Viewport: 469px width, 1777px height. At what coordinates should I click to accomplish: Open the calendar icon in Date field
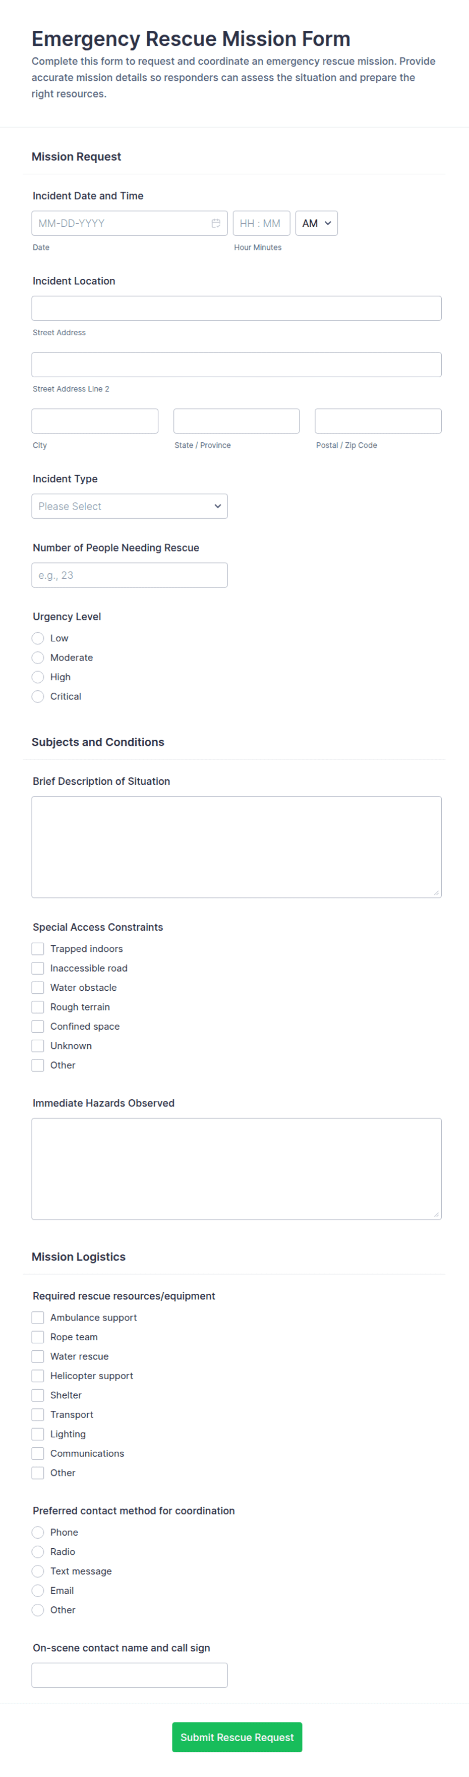(x=215, y=224)
